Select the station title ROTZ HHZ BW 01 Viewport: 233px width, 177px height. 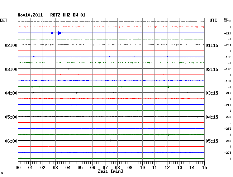[68, 15]
